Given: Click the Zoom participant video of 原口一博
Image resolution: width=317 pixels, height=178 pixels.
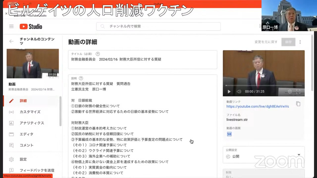Looking at the screenshot, I should pos(289,15).
